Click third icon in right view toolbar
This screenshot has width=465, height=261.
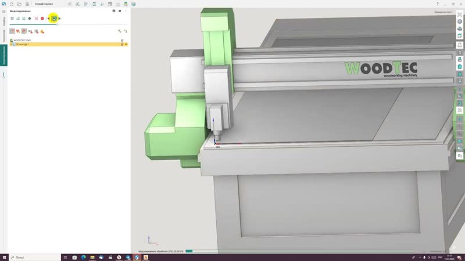pos(460,28)
